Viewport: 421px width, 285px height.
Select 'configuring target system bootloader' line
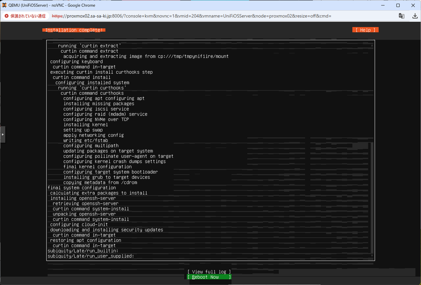[111, 172]
